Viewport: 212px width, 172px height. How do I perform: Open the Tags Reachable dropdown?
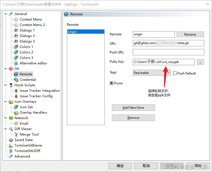[152, 73]
